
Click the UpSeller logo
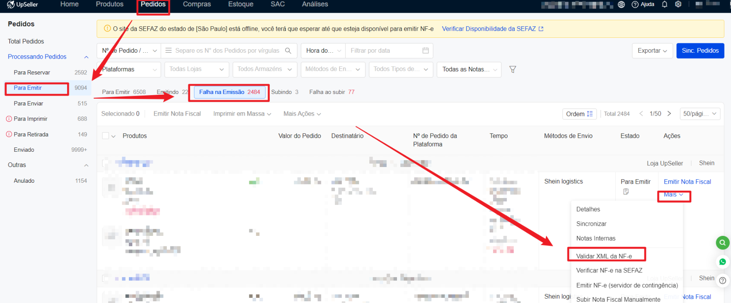[x=23, y=5]
